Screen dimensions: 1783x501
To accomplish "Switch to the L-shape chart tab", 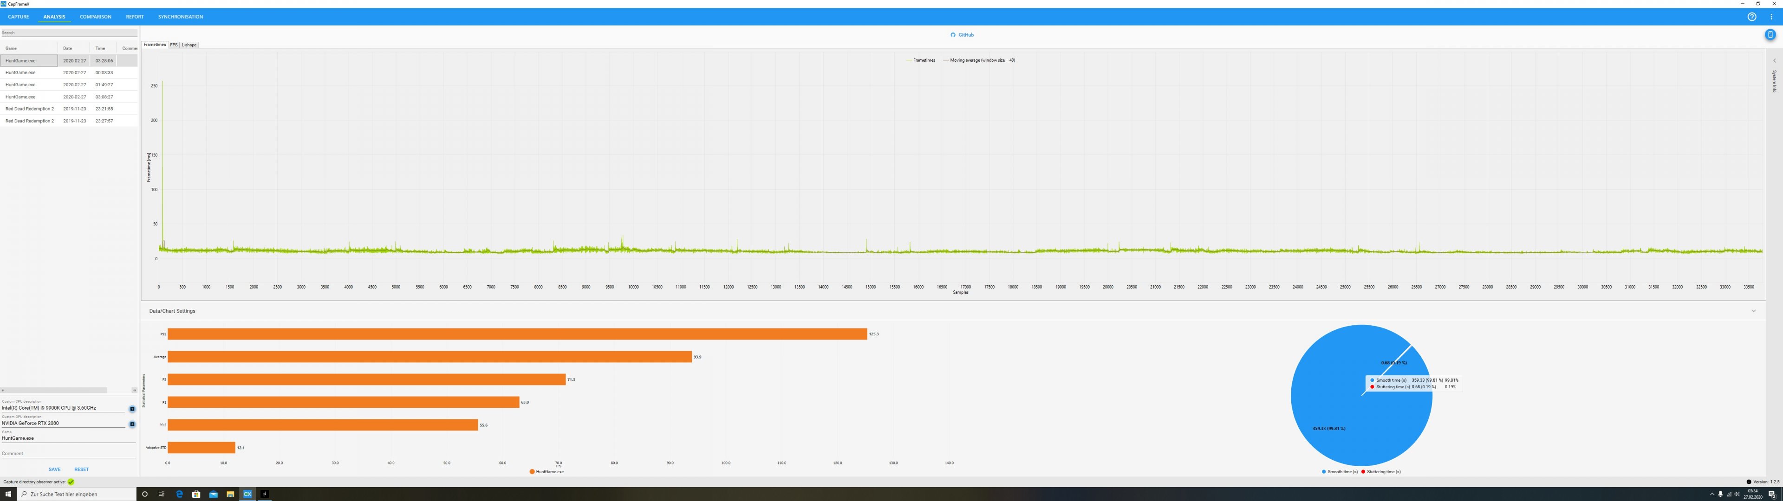I will pos(189,45).
